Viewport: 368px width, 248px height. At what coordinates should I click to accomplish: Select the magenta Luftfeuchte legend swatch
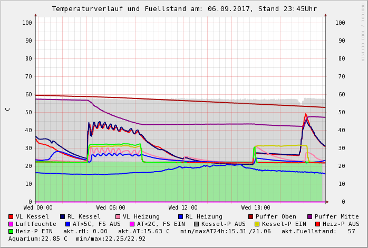[x=11, y=224]
